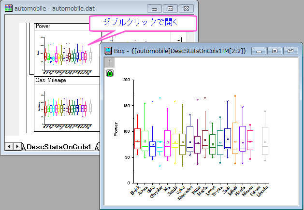Image resolution: width=304 pixels, height=210 pixels.
Task: Select the dark blue Saab box
Action: point(228,139)
